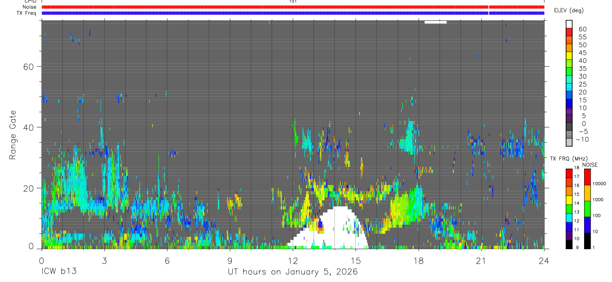This screenshot has height=282, width=612.
Task: Click the '45' label on ELEV scale
Action: tap(582, 53)
